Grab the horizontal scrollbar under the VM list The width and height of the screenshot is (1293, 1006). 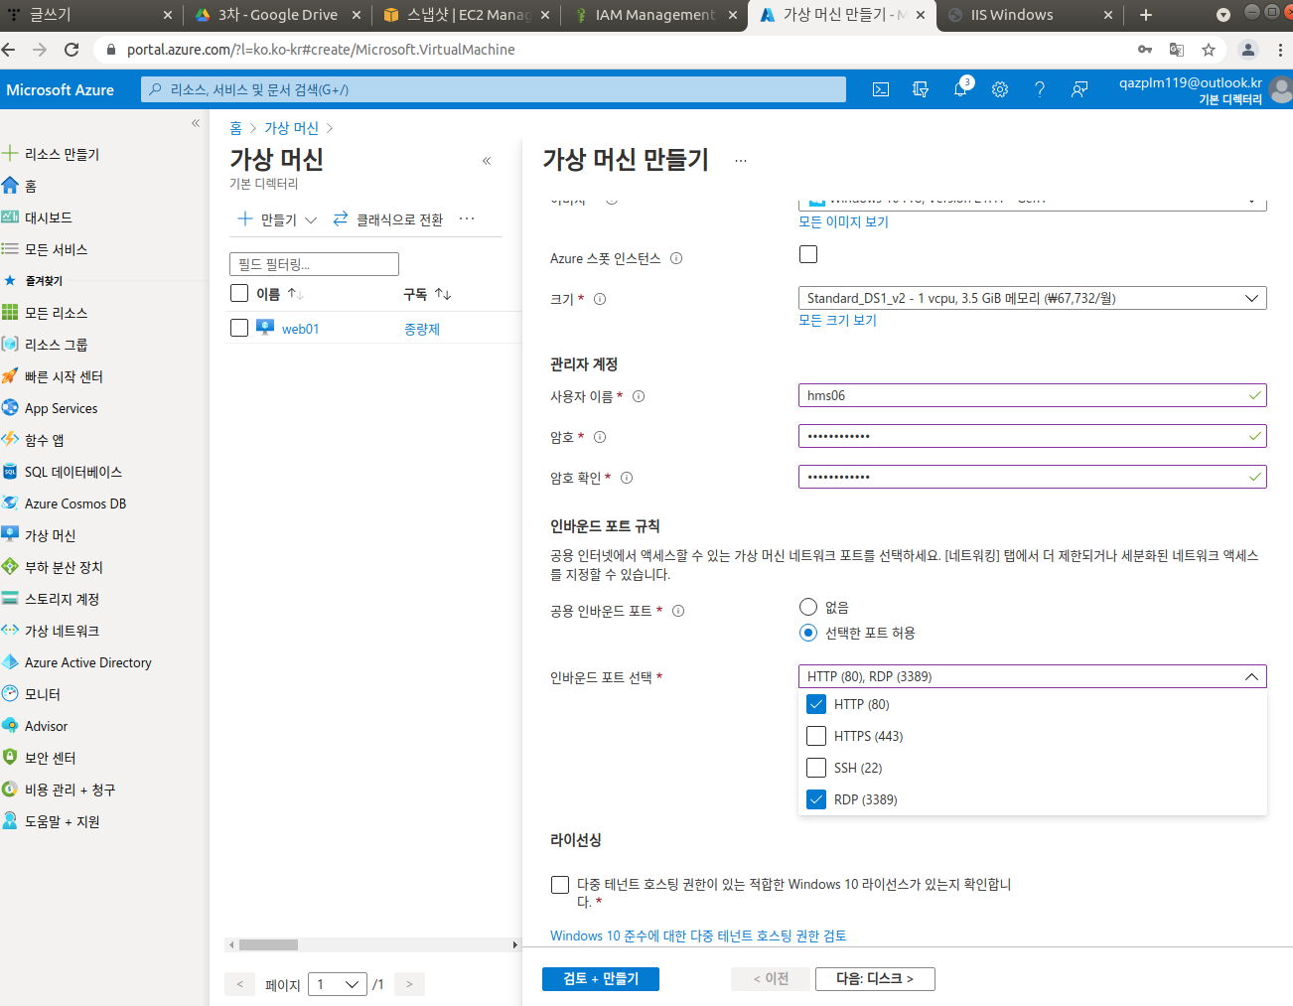coord(268,944)
